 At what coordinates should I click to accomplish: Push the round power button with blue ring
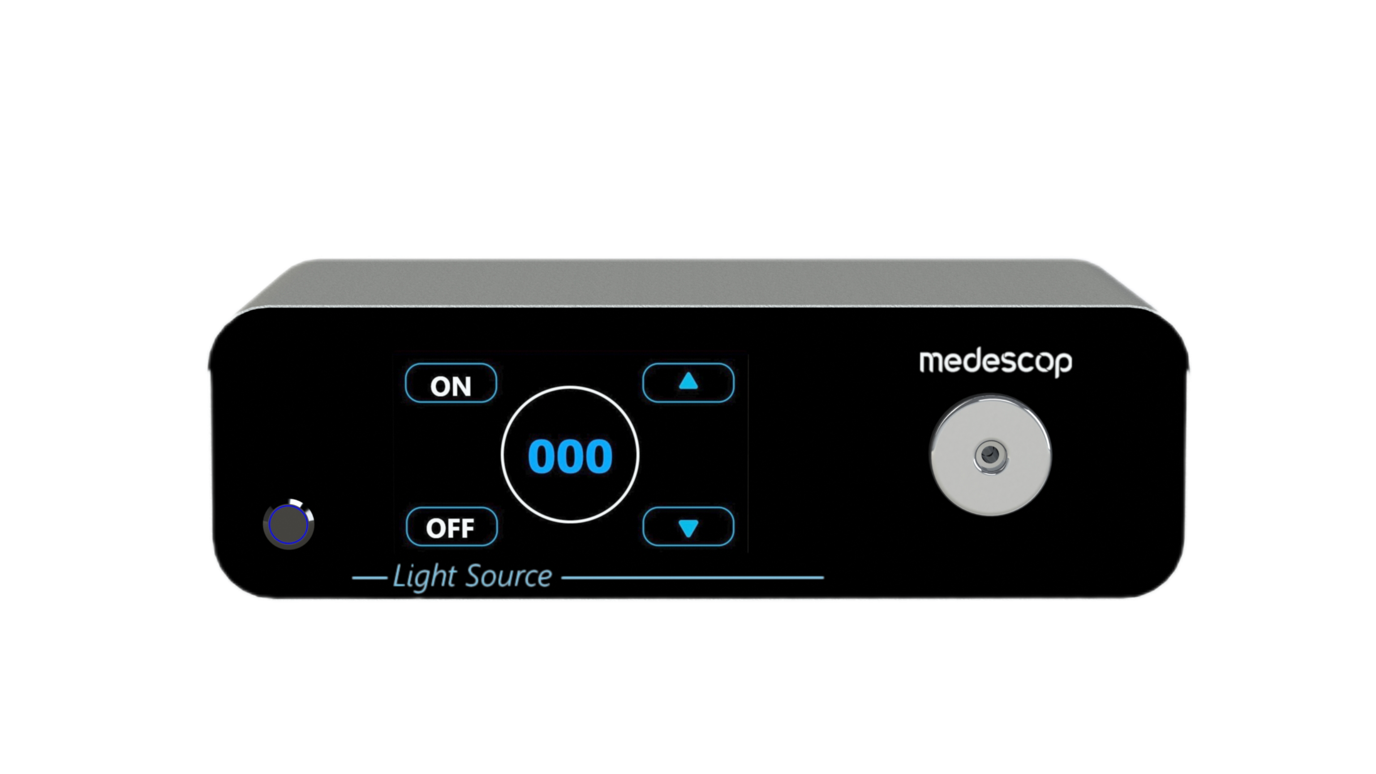[x=288, y=525]
